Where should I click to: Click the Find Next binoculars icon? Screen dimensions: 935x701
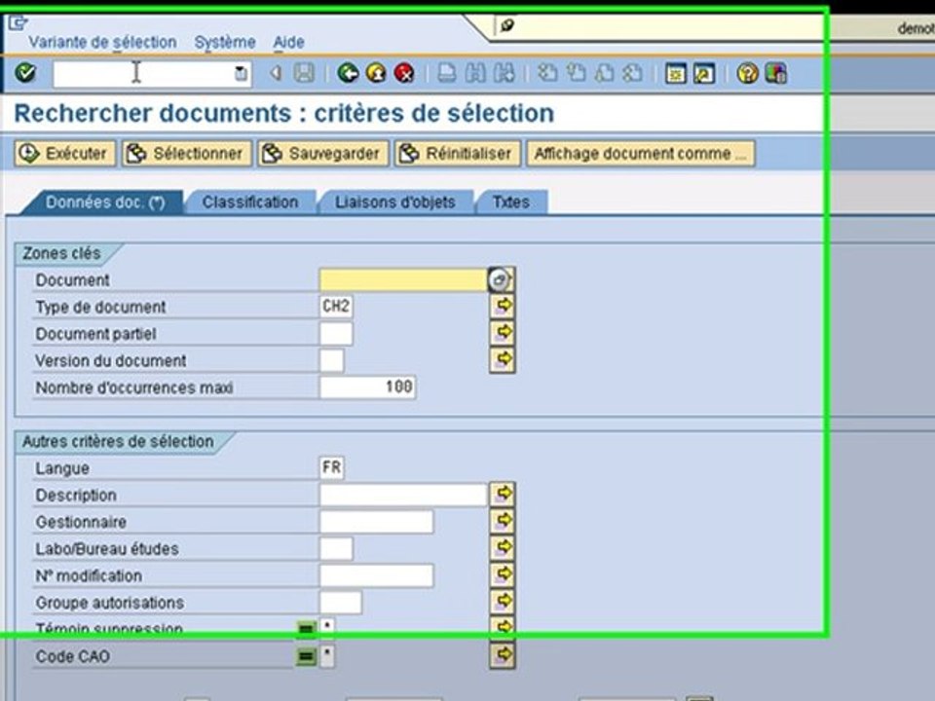(504, 73)
